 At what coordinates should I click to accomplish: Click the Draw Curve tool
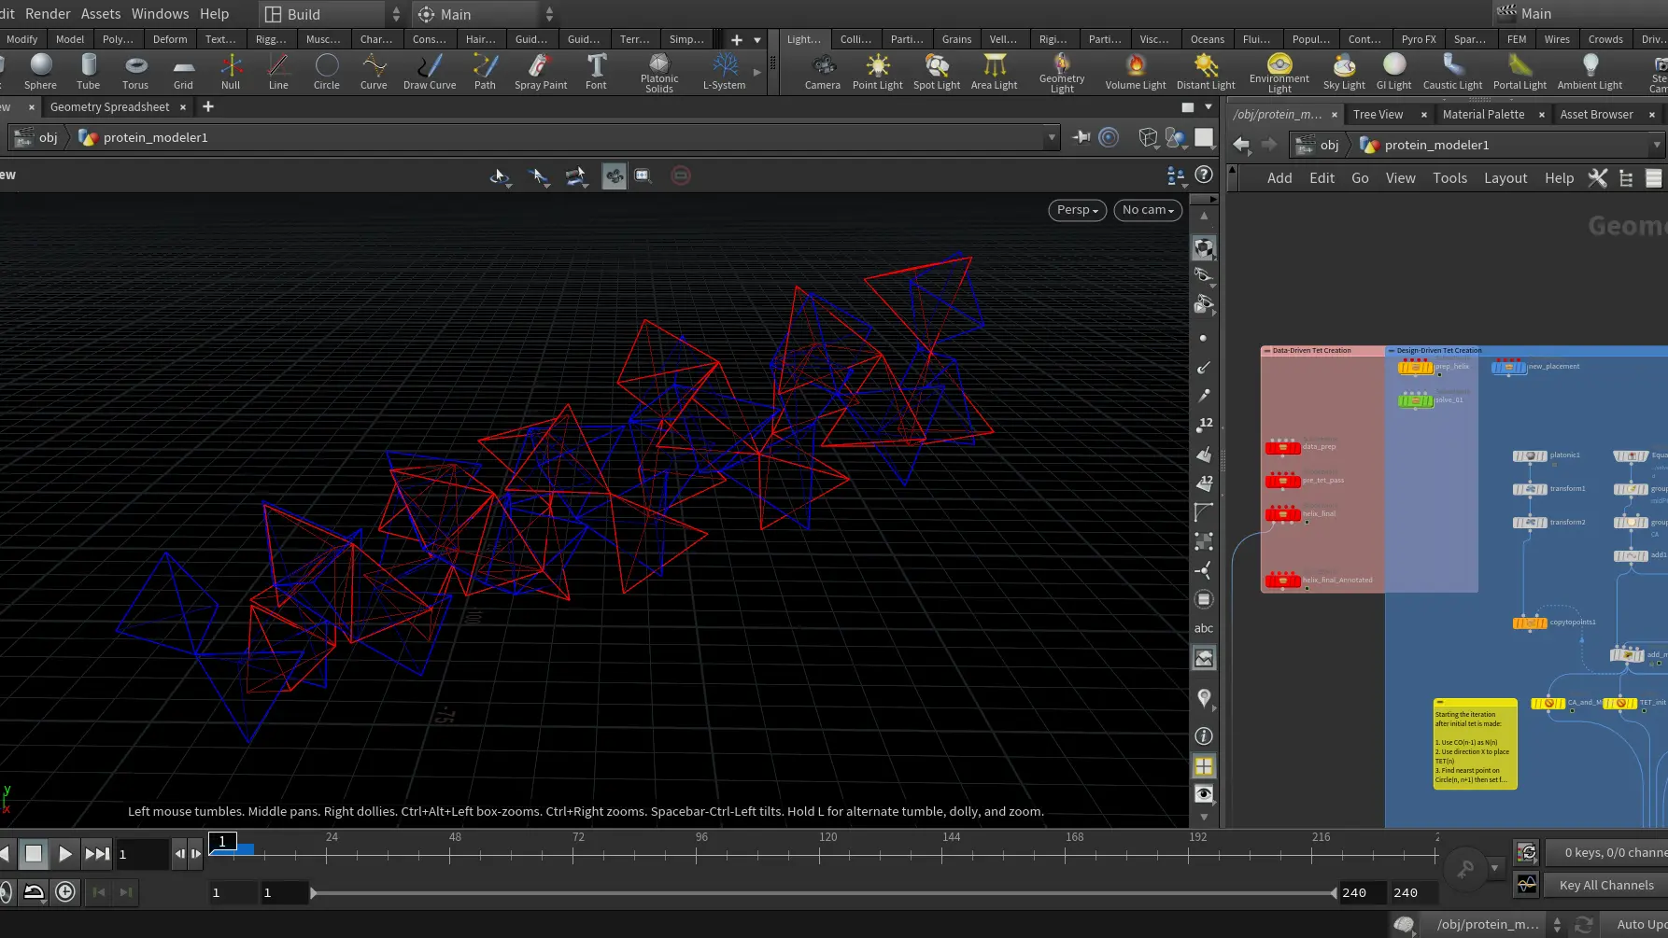430,72
